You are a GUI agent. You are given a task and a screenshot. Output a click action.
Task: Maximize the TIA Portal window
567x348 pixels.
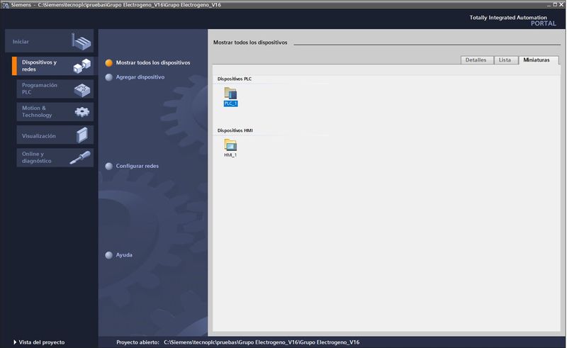point(555,5)
